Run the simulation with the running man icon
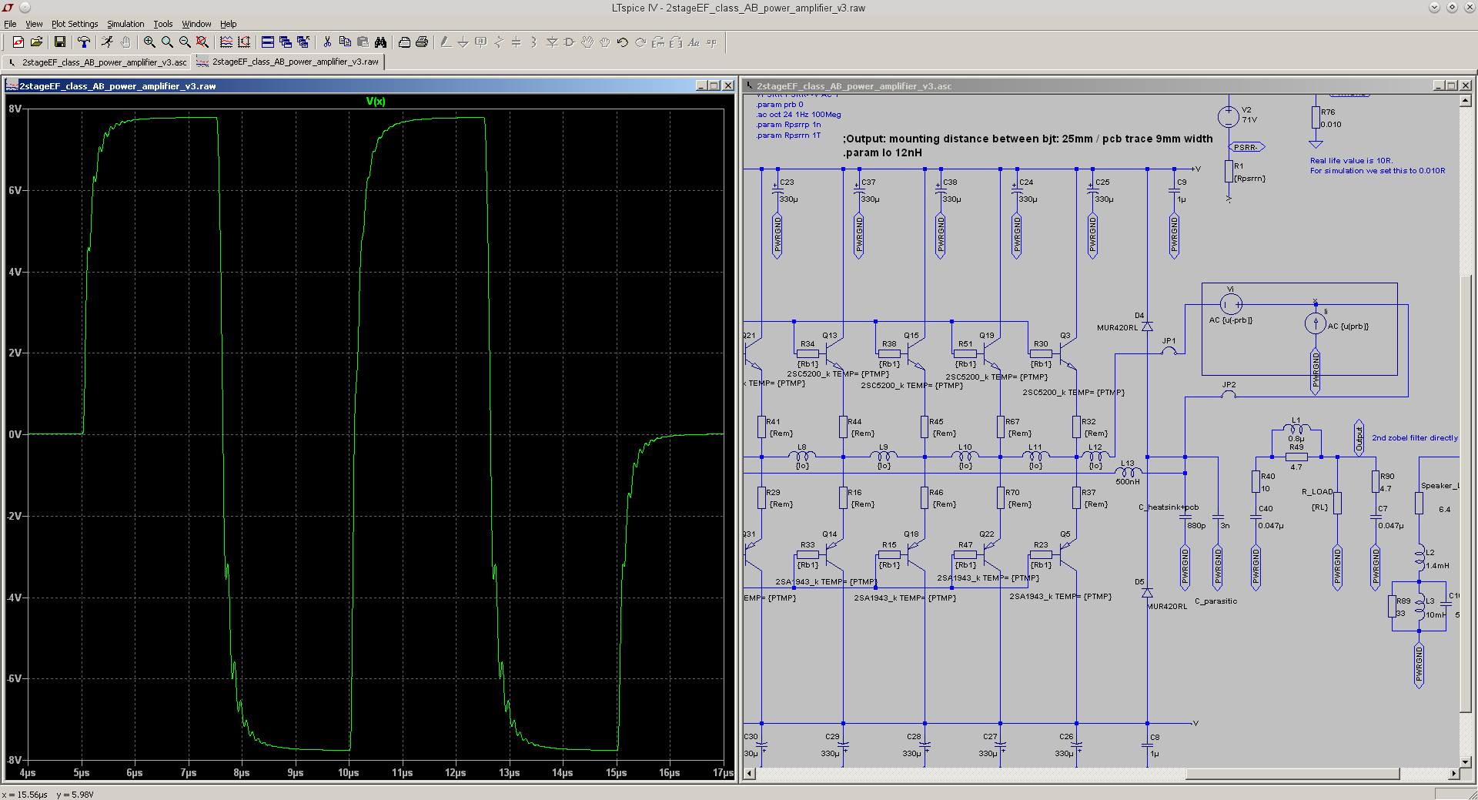The width and height of the screenshot is (1478, 800). click(x=107, y=42)
